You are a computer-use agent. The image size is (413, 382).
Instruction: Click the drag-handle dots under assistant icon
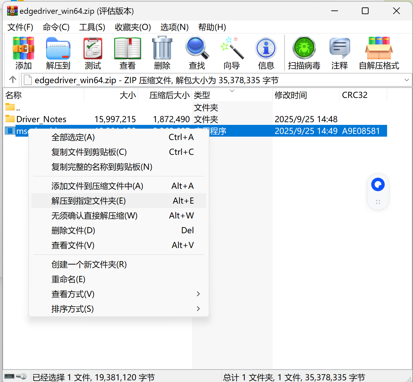tap(378, 202)
